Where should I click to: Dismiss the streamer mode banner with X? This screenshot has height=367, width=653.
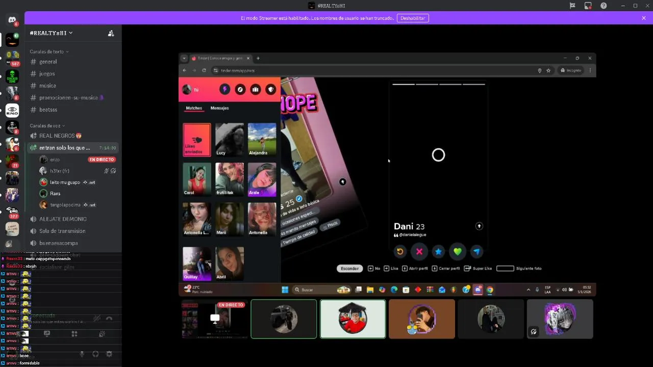(644, 18)
